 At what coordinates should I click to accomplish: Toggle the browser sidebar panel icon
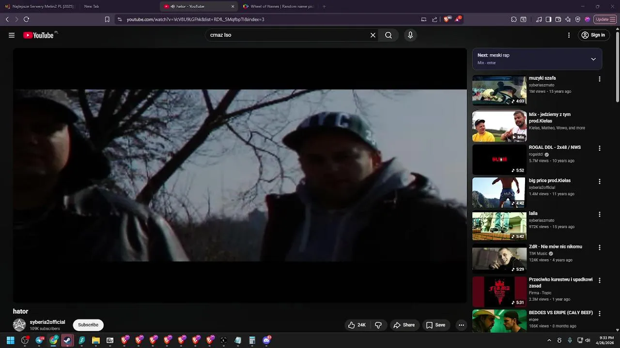point(548,19)
